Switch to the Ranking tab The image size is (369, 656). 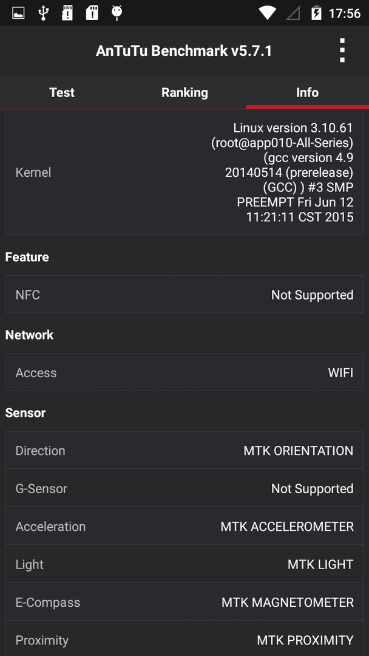184,92
